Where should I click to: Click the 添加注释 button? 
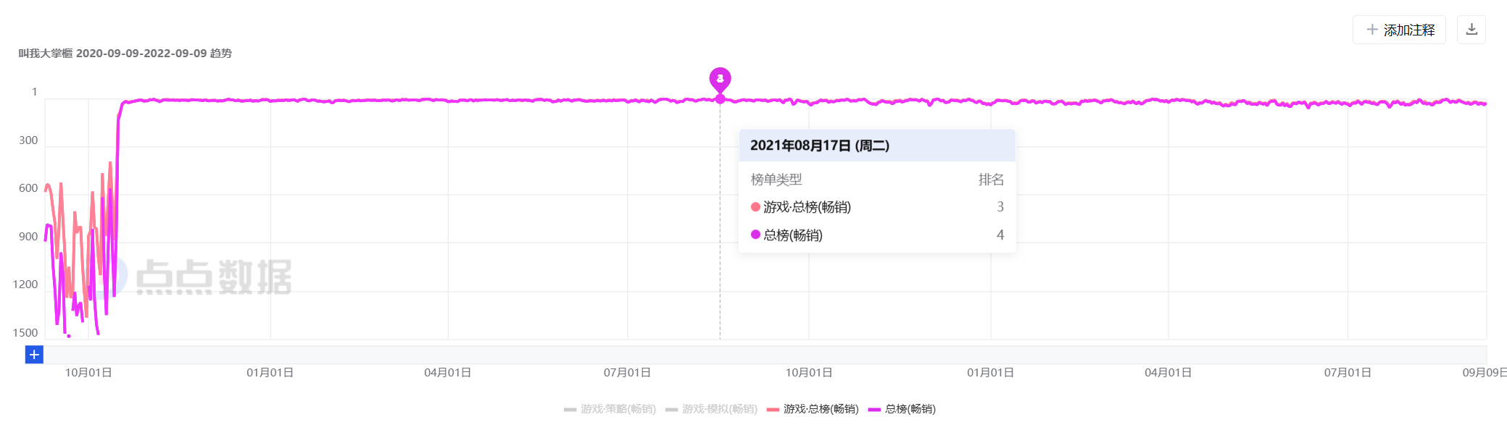[1399, 30]
